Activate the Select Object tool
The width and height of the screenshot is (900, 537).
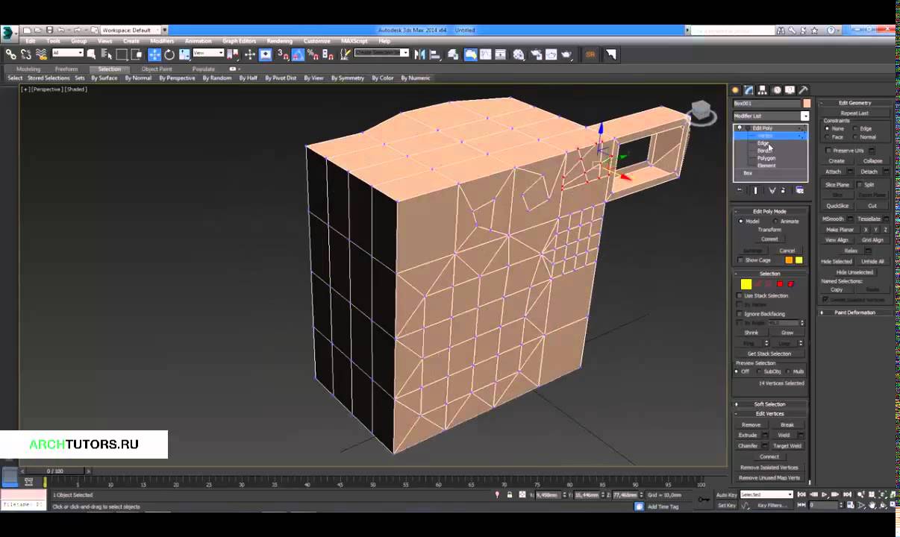(92, 54)
